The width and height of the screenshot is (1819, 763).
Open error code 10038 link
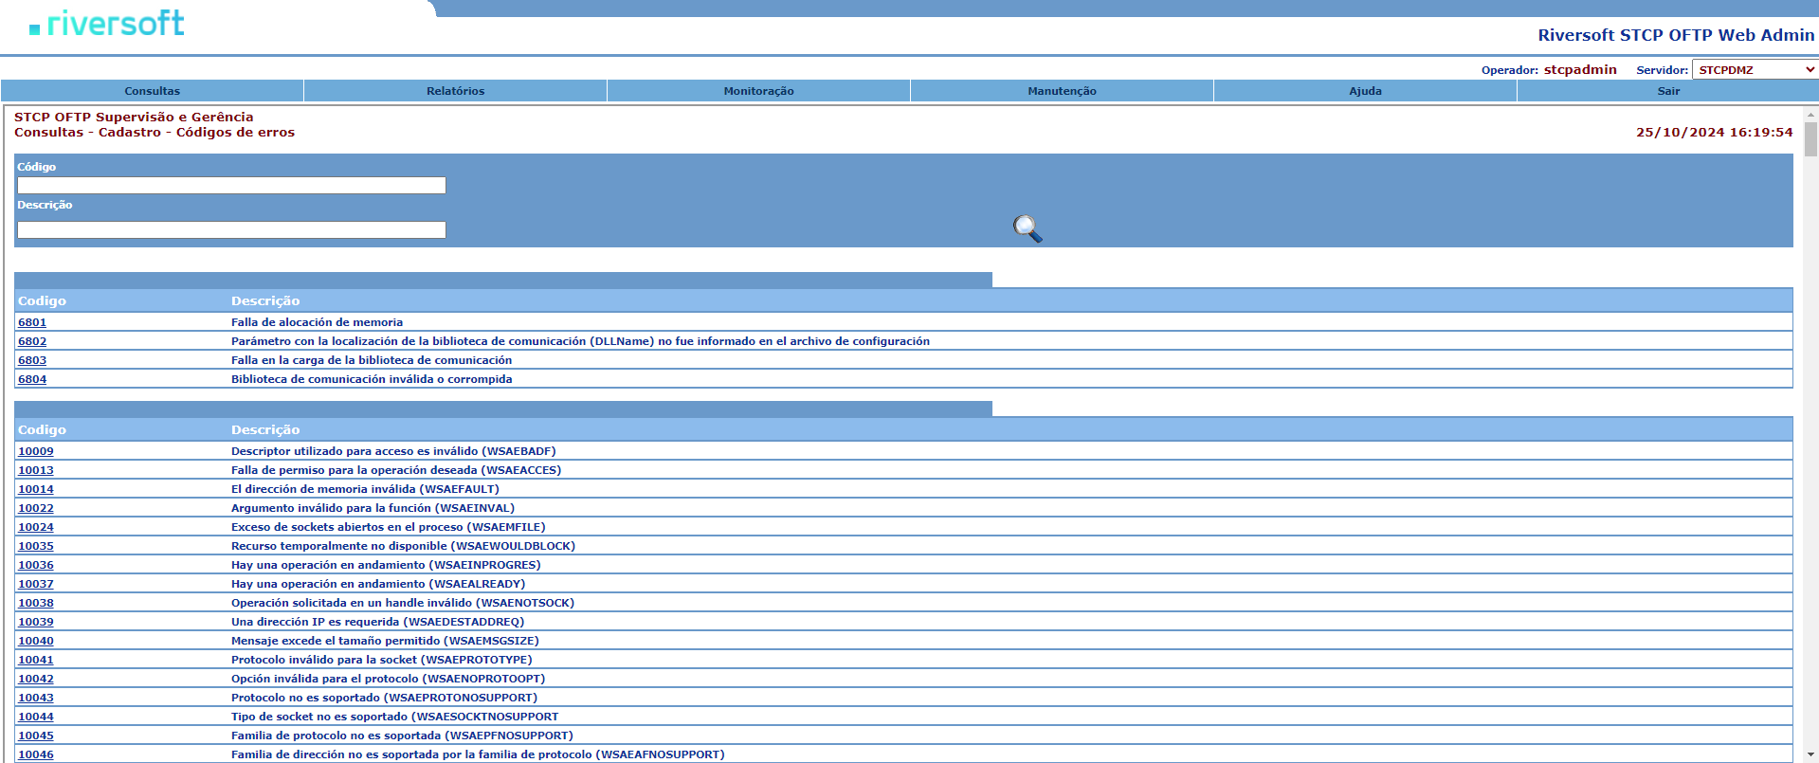tap(36, 603)
